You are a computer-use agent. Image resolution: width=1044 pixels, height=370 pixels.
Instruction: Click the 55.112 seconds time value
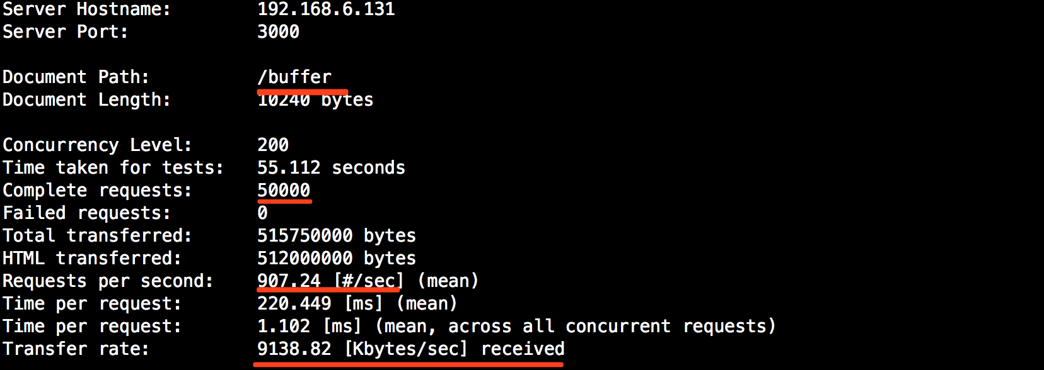point(331,168)
